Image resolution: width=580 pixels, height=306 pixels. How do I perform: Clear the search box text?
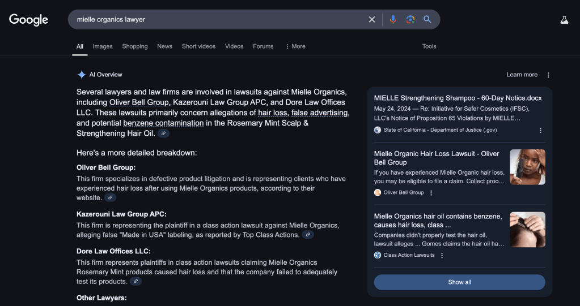[372, 20]
